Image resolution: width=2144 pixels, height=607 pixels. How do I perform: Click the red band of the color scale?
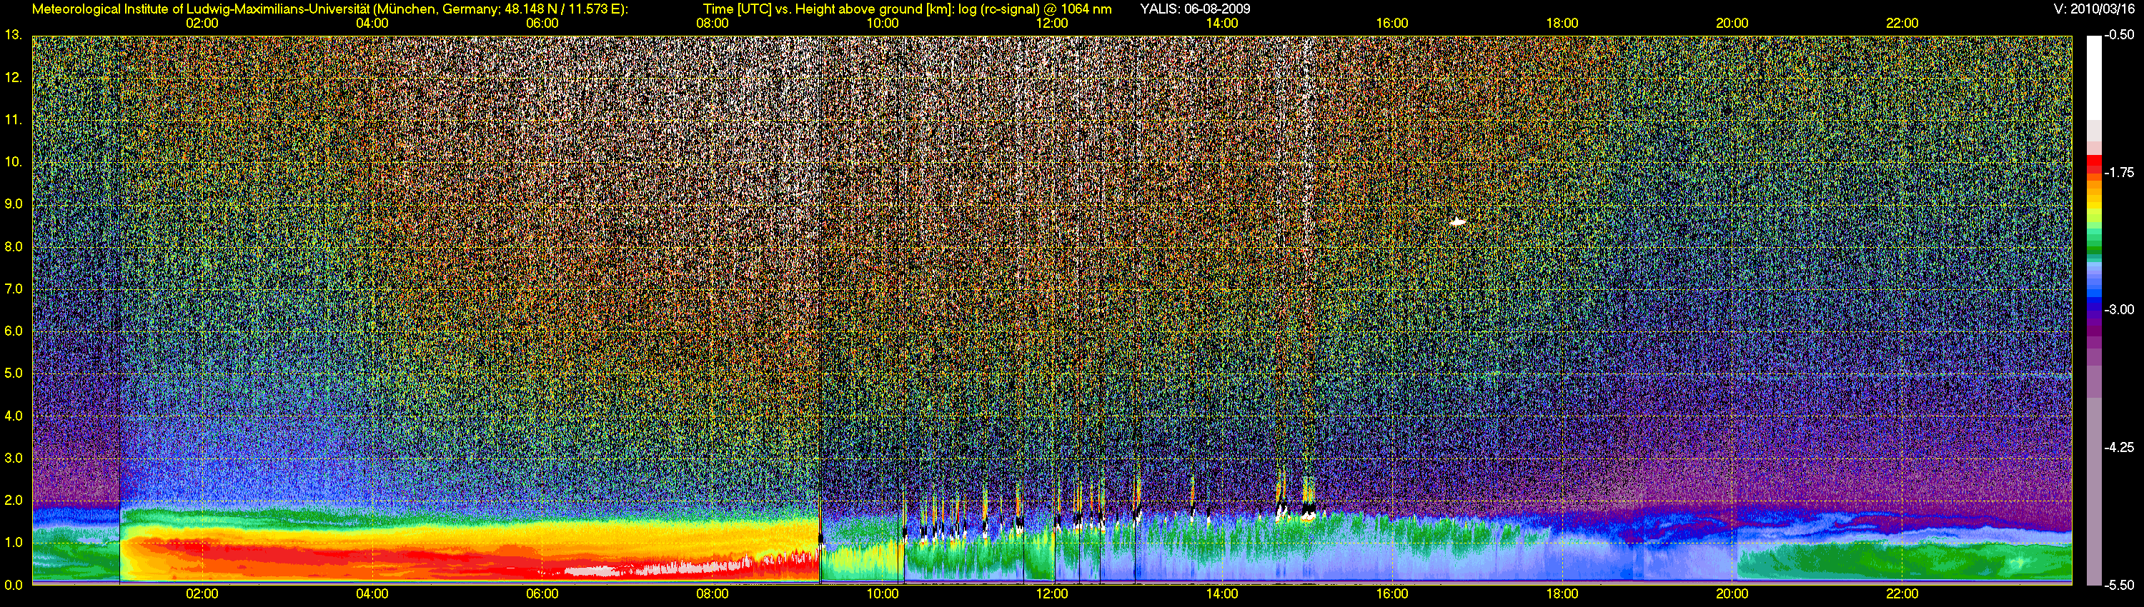[x=2094, y=166]
